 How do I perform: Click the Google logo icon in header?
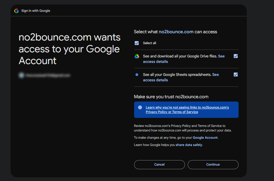(x=16, y=11)
